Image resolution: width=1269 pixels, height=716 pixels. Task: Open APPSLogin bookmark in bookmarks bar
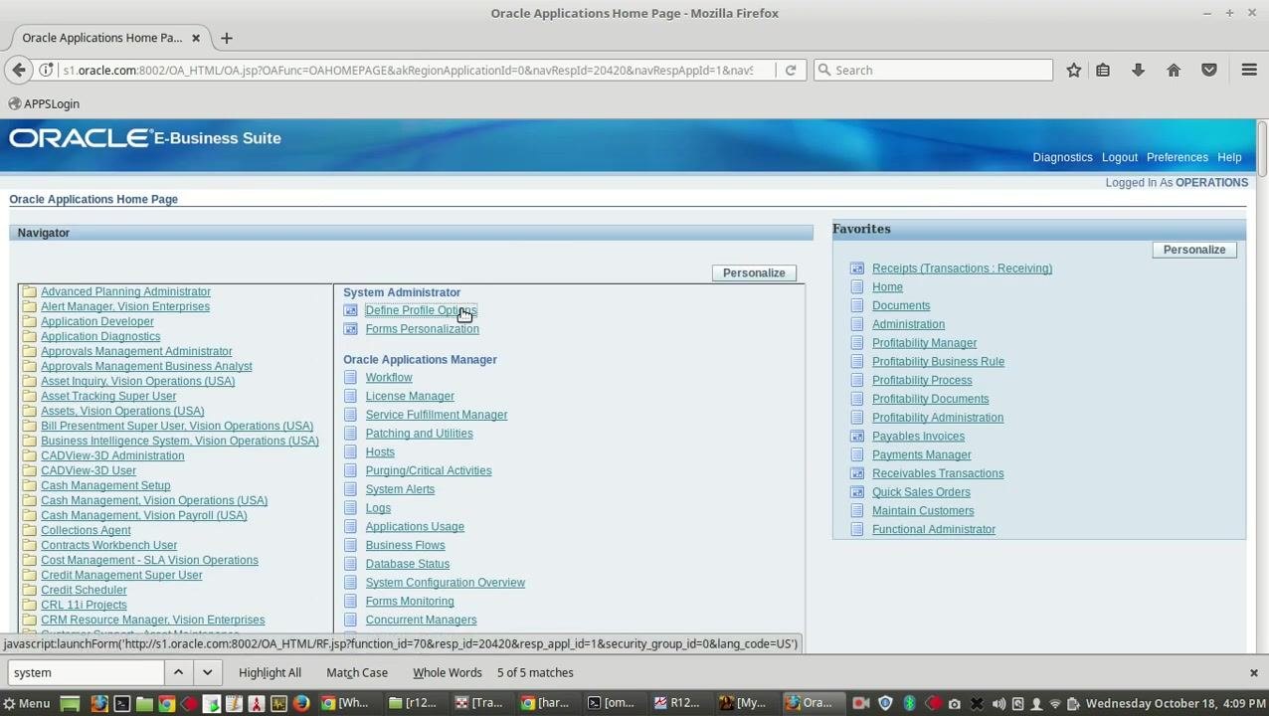[44, 103]
